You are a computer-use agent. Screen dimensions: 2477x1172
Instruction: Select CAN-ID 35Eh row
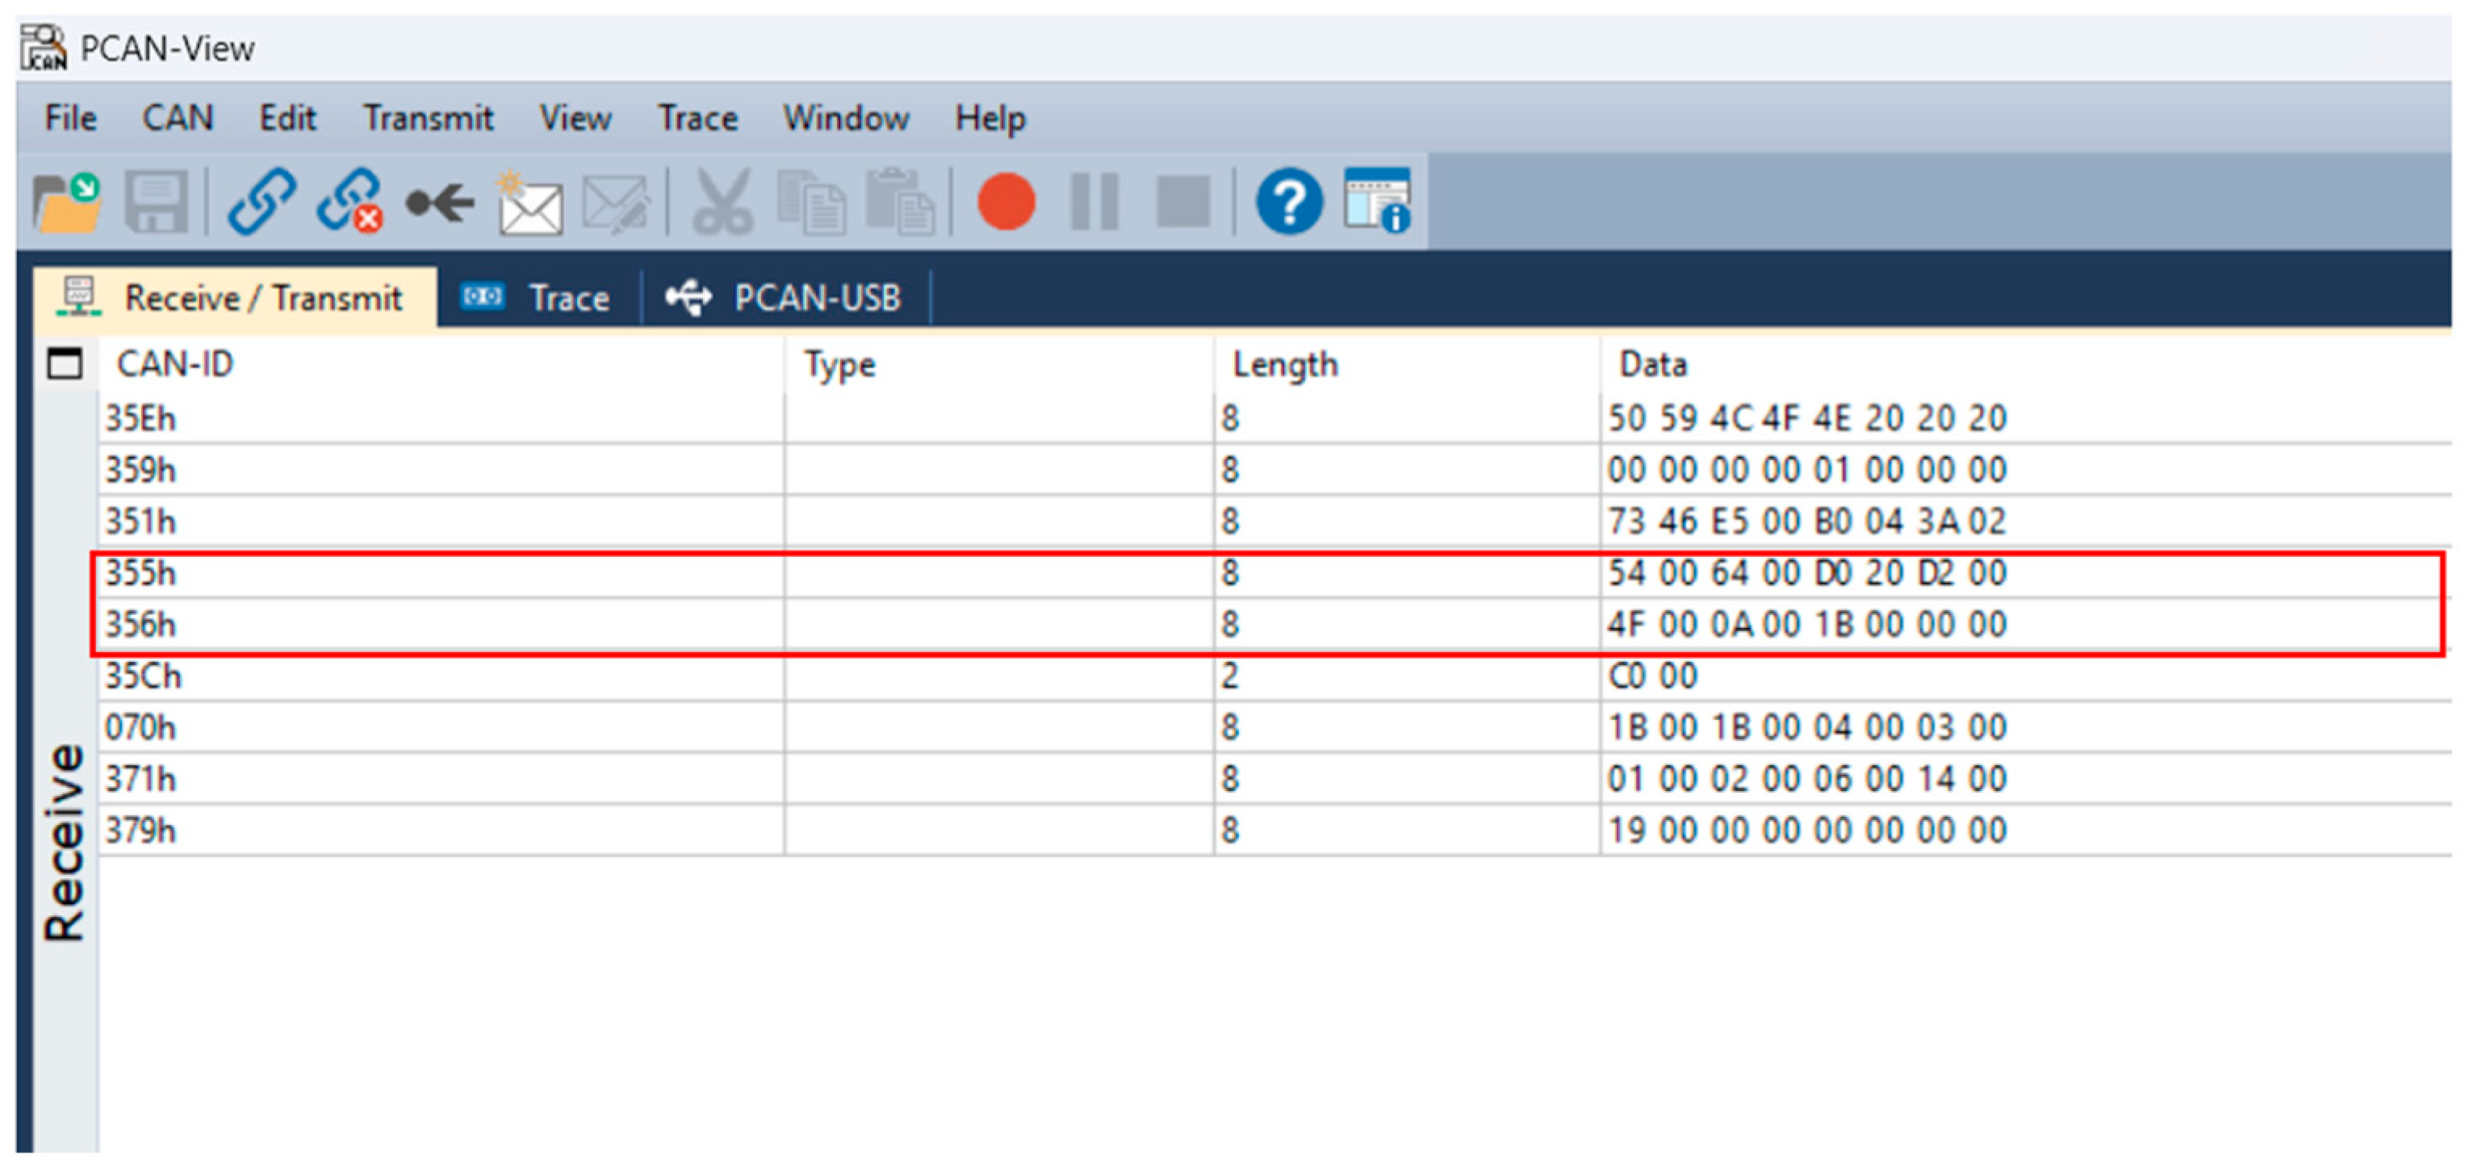[x=1274, y=418]
